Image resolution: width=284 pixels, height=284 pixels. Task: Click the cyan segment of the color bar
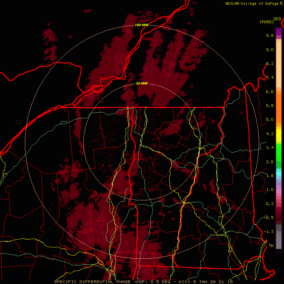coord(279,173)
